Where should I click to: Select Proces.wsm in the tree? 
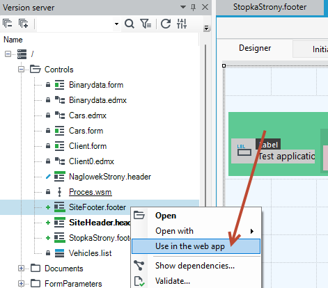(x=91, y=192)
